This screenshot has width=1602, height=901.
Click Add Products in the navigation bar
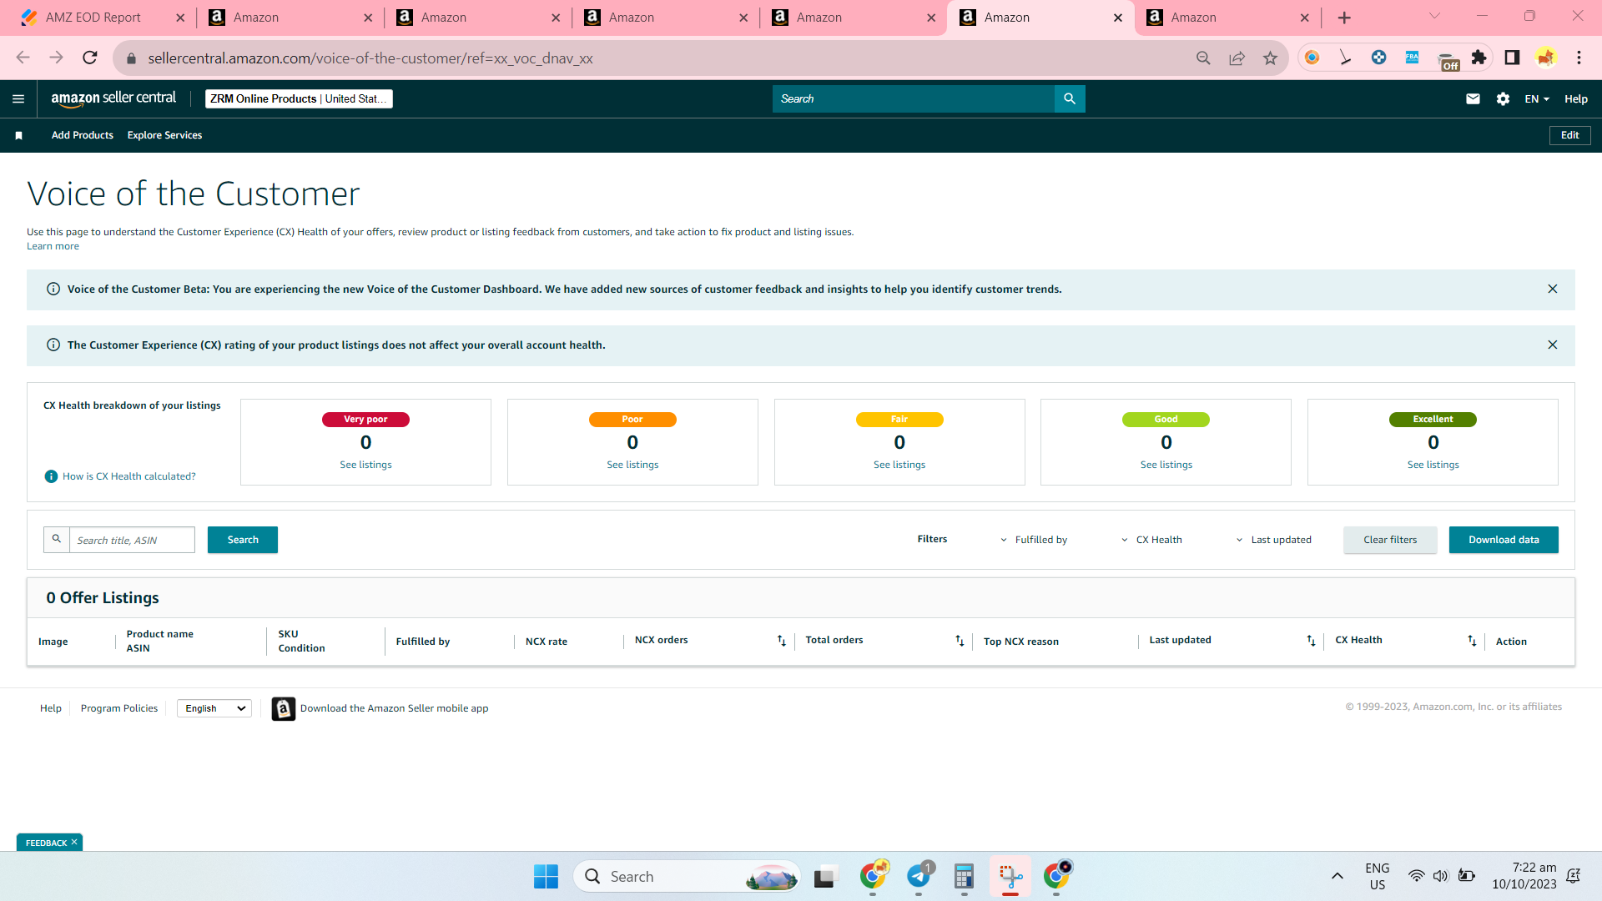83,135
